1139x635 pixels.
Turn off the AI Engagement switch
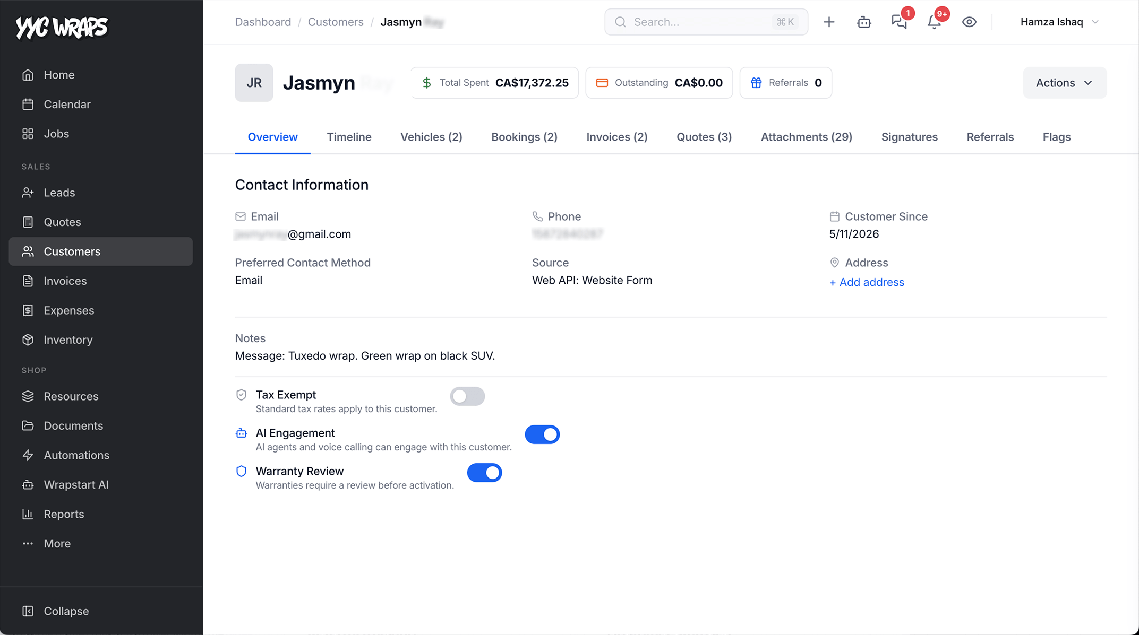[542, 434]
